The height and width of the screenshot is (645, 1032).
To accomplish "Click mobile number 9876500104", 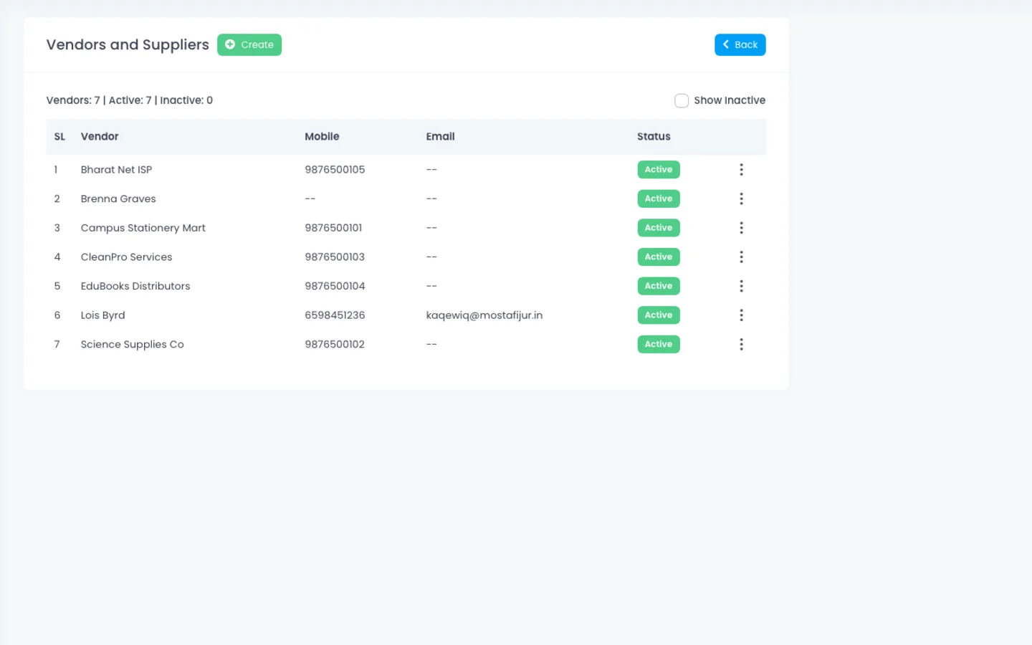I will point(335,286).
